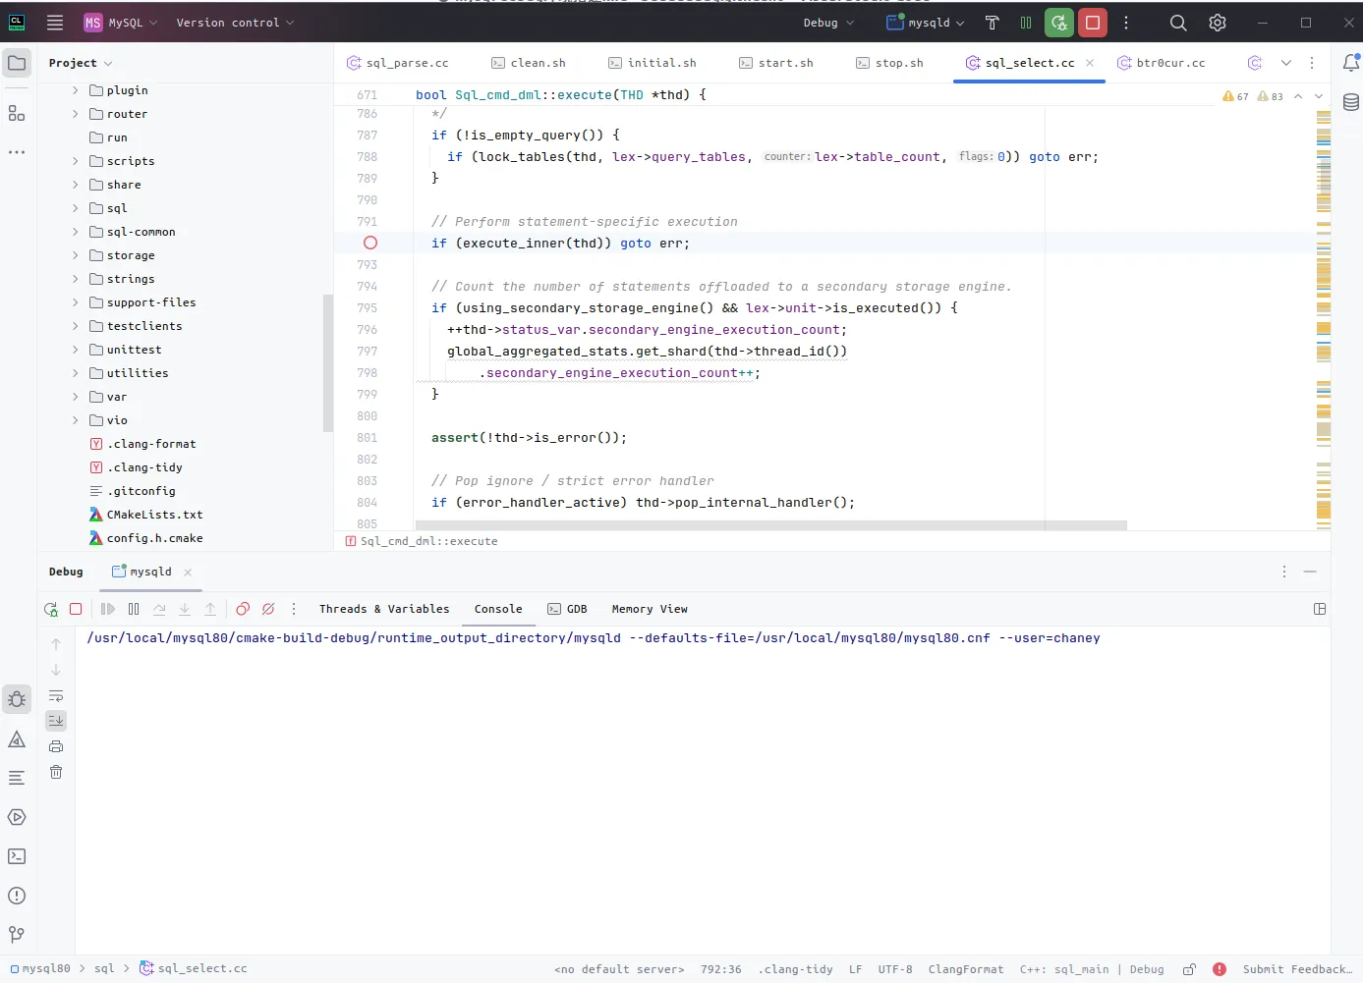Open the mysqld run configuration dropdown

[x=926, y=23]
